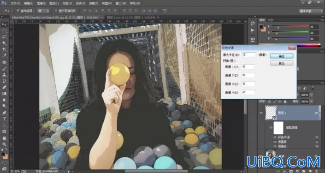Click the 通道 4 angle field

tap(248, 92)
